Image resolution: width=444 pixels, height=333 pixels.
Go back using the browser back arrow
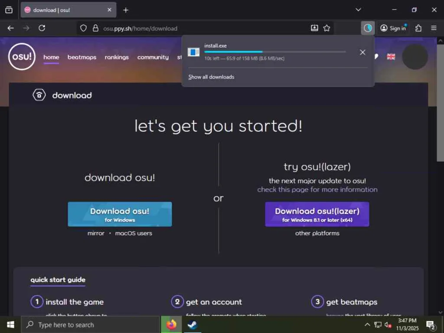pyautogui.click(x=11, y=28)
